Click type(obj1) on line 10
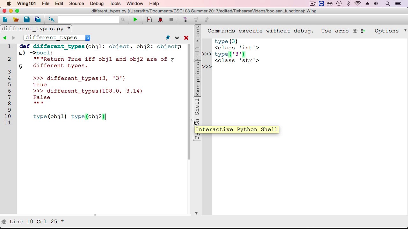 tap(50, 116)
